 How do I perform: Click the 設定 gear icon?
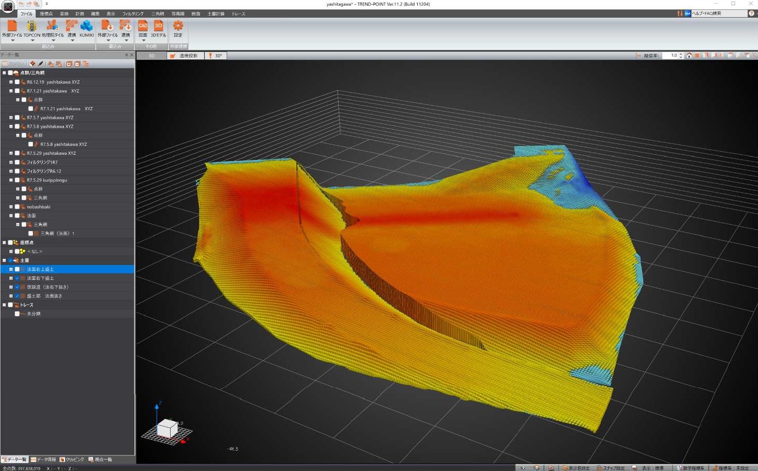tap(178, 26)
